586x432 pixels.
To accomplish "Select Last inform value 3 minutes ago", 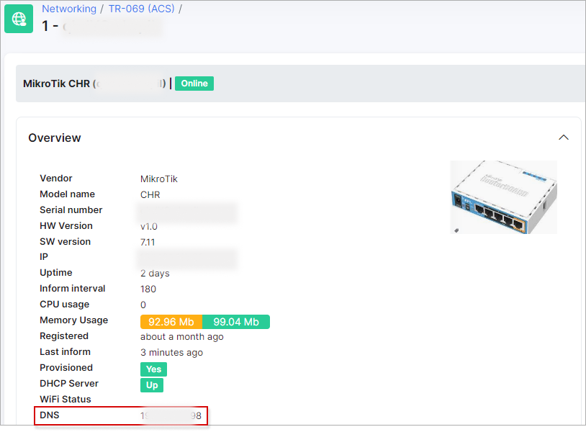I will click(x=171, y=352).
